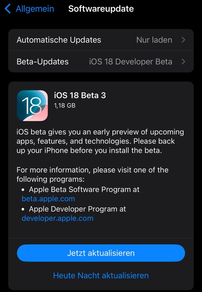Tap the chevron beside iOS 18 Developer Beta

pyautogui.click(x=183, y=62)
